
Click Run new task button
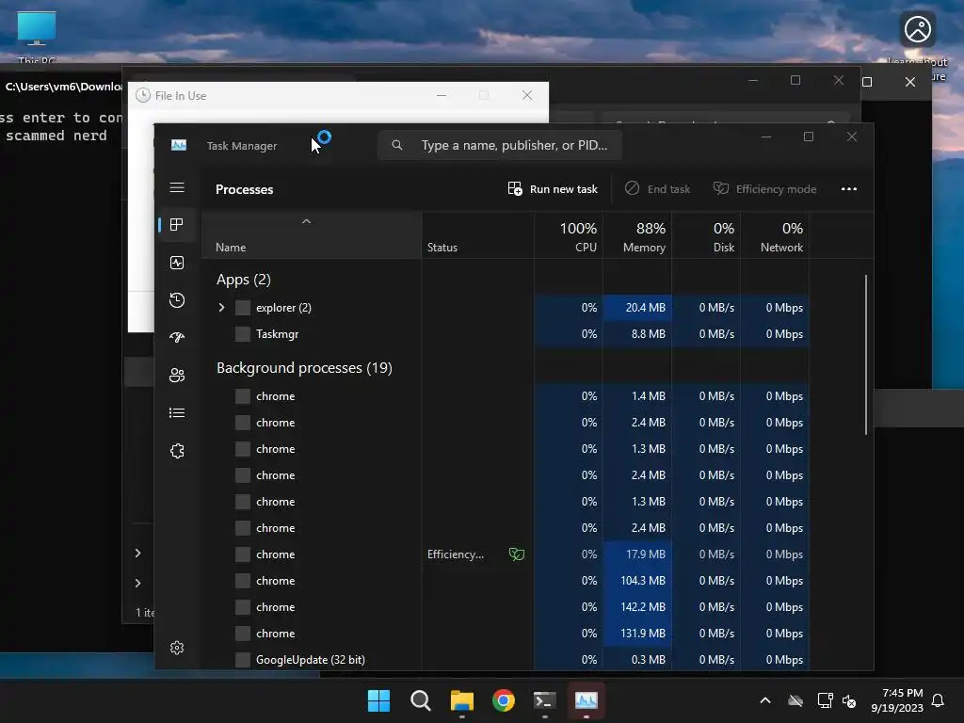click(x=553, y=188)
